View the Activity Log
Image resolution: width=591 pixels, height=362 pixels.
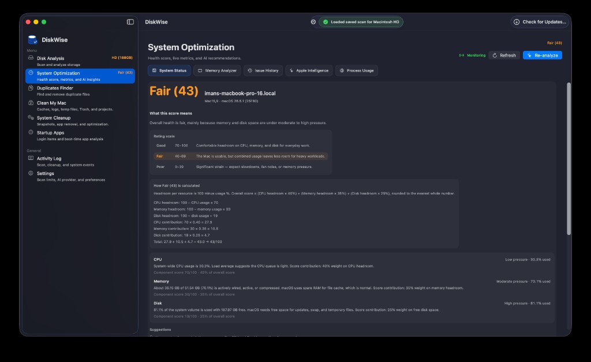point(80,161)
